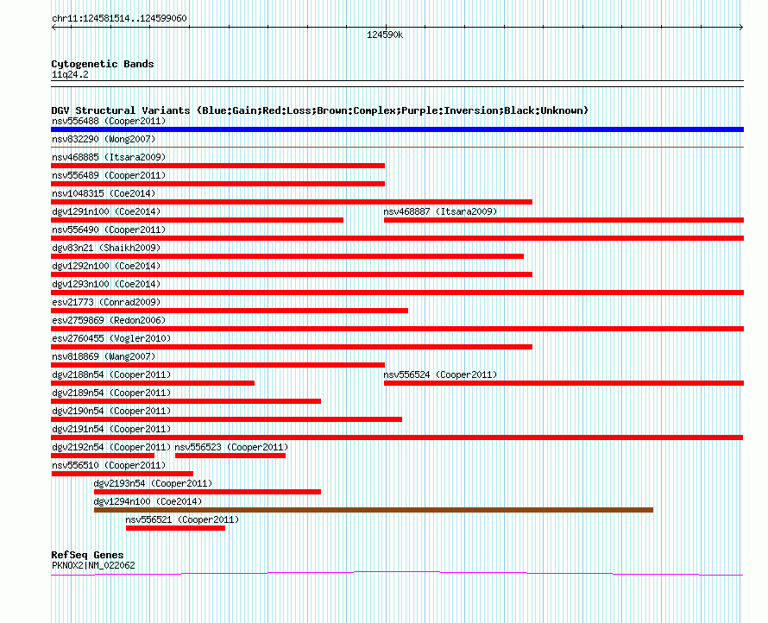Open nsv556521 (Cooper2011) label

point(182,519)
